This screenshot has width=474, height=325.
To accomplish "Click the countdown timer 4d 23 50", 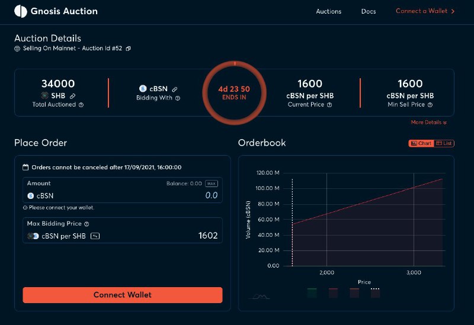I will (234, 89).
